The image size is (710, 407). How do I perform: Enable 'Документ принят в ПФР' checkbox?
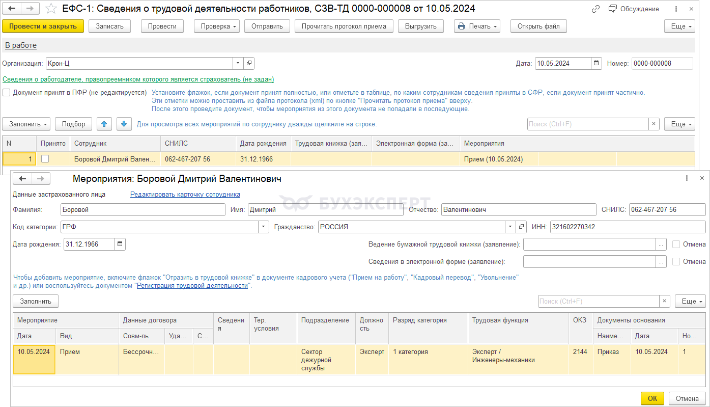(7, 93)
